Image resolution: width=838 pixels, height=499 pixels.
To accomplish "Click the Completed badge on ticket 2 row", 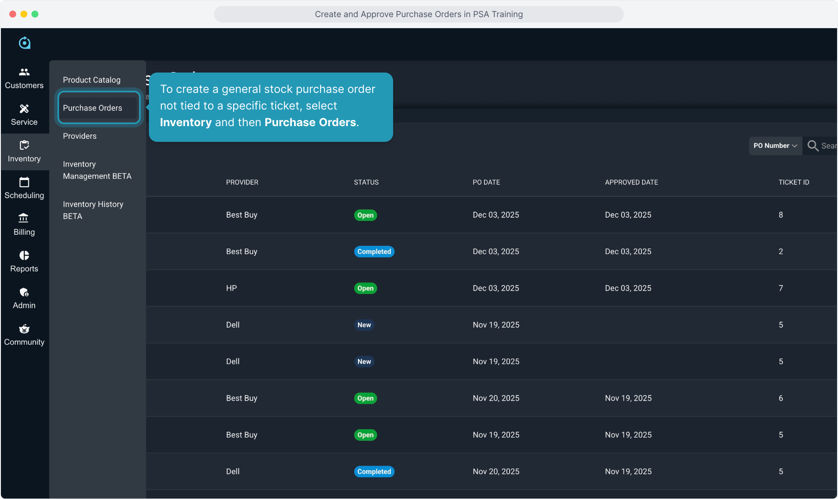I will pyautogui.click(x=374, y=252).
